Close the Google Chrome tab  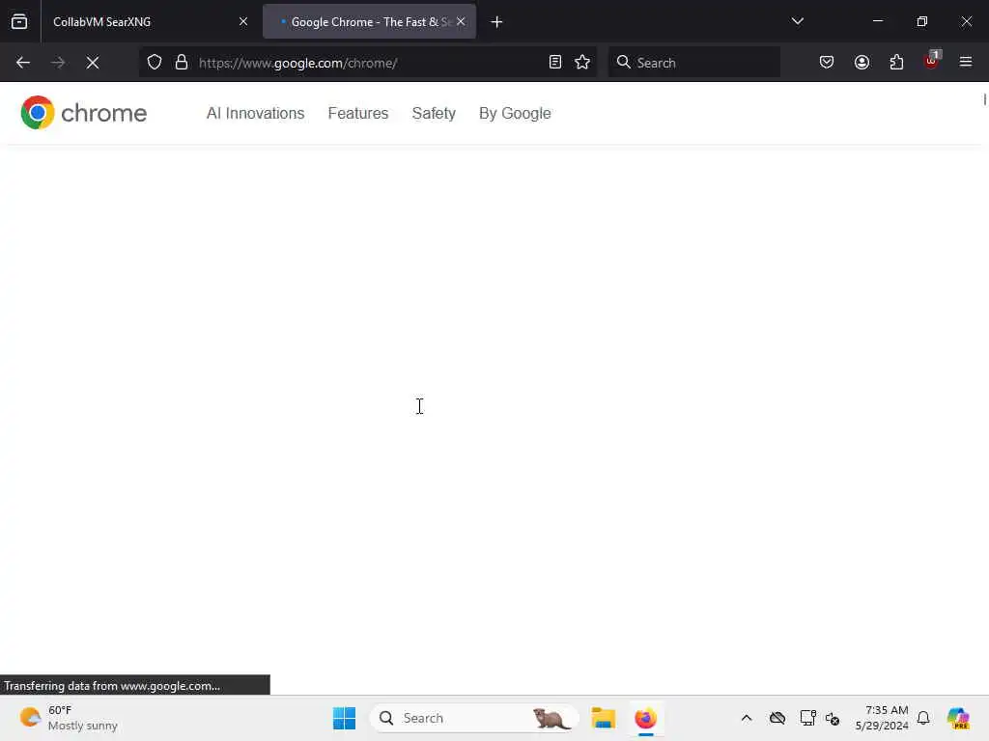pos(461,21)
